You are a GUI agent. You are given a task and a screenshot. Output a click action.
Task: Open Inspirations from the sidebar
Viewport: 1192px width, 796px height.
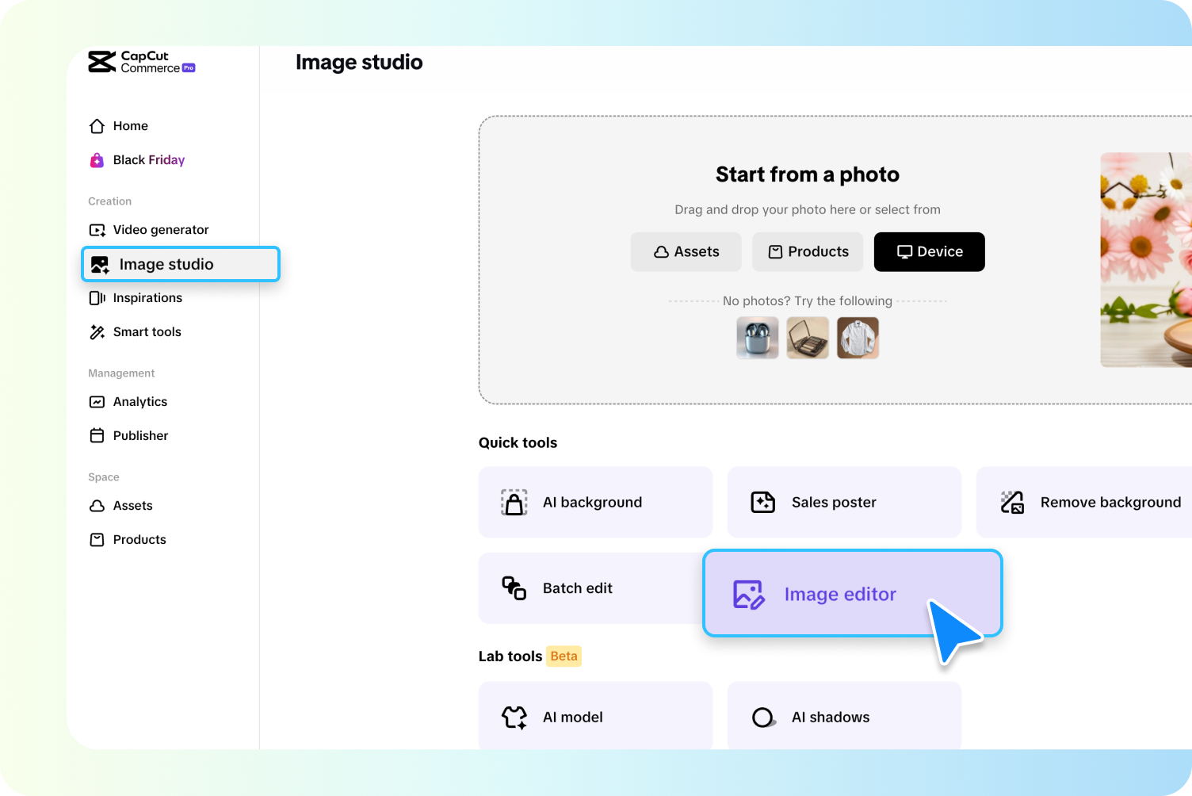tap(147, 297)
